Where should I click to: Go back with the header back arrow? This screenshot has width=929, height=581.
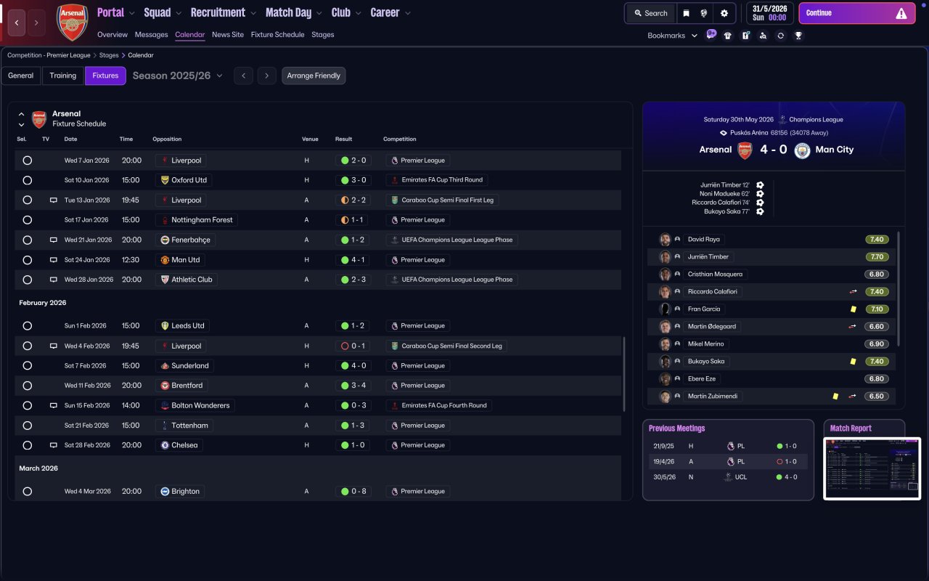[17, 23]
